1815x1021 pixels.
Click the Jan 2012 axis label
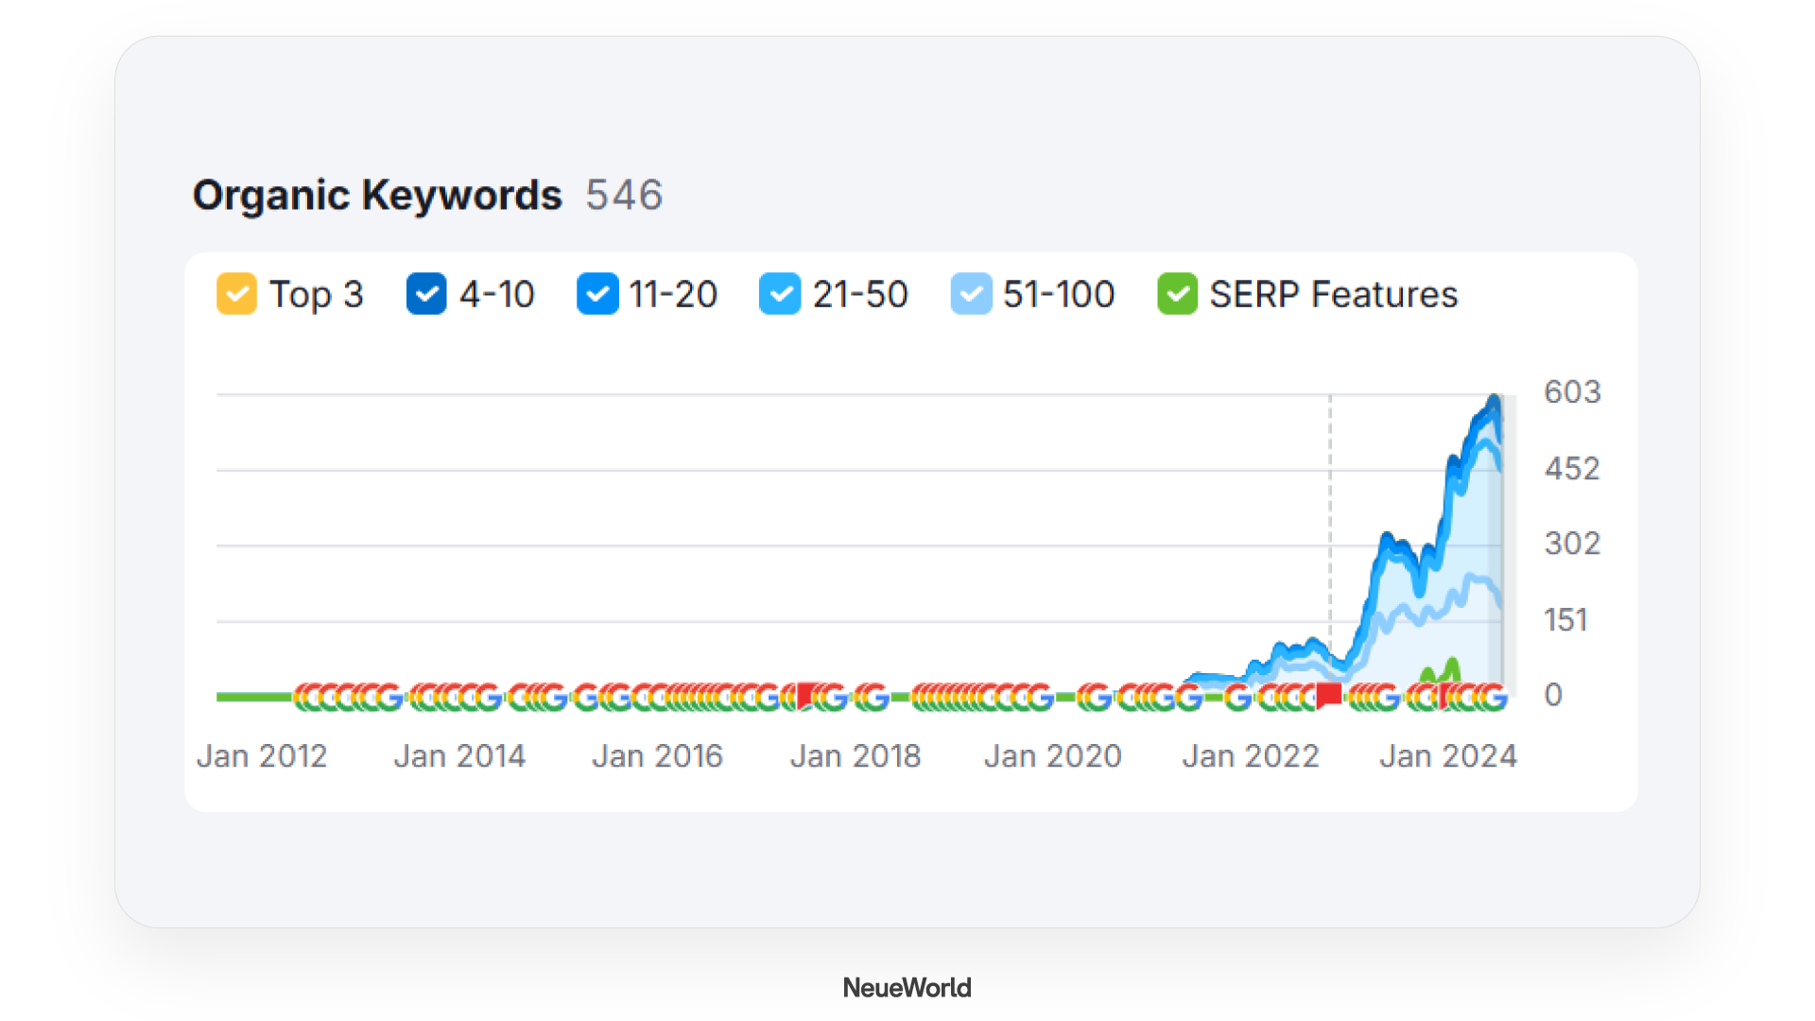[262, 756]
